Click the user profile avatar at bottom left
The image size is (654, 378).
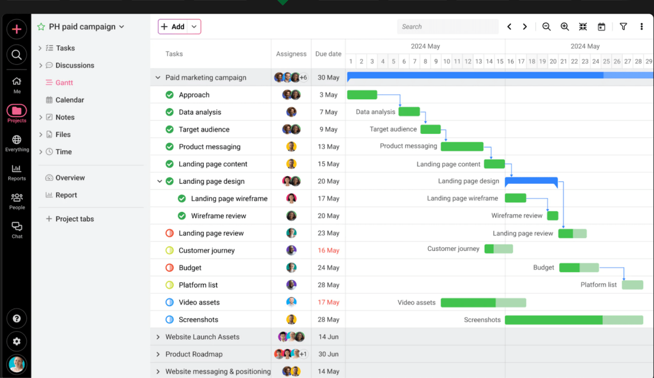pyautogui.click(x=16, y=364)
